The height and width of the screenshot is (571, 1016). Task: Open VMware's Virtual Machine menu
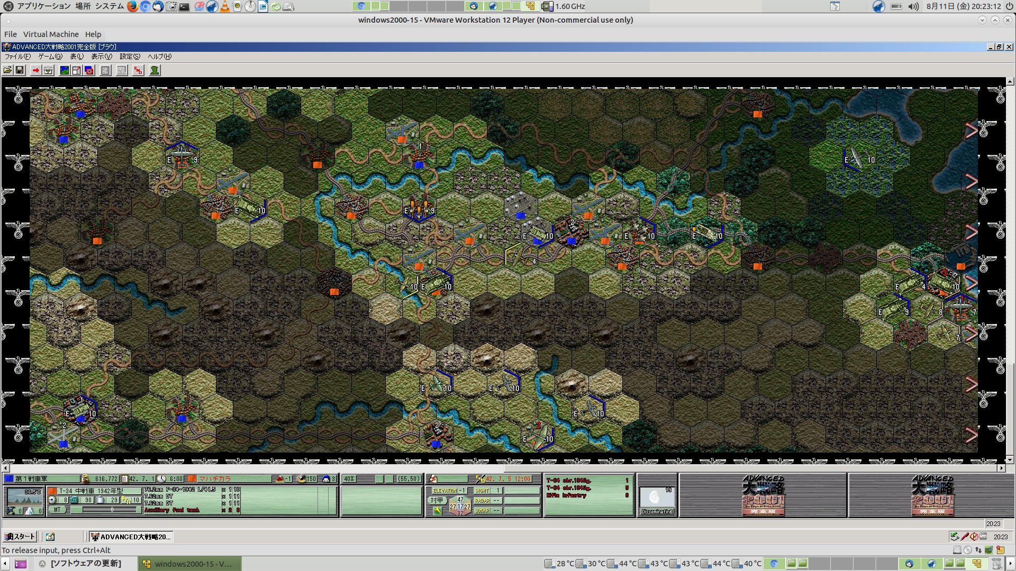pyautogui.click(x=51, y=34)
